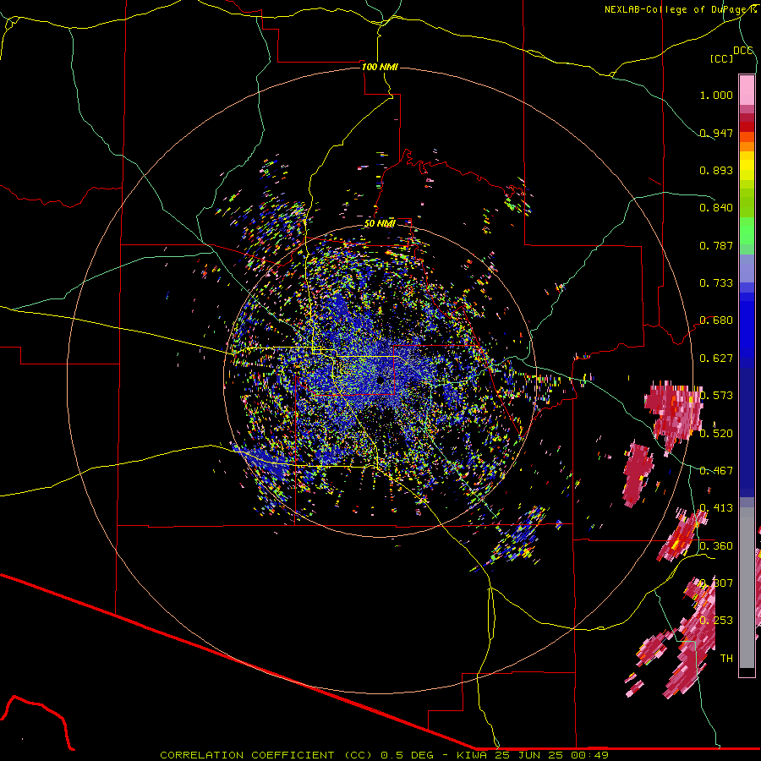Viewport: 761px width, 761px height.
Task: Click the 0.520 legend value
Action: click(x=716, y=434)
